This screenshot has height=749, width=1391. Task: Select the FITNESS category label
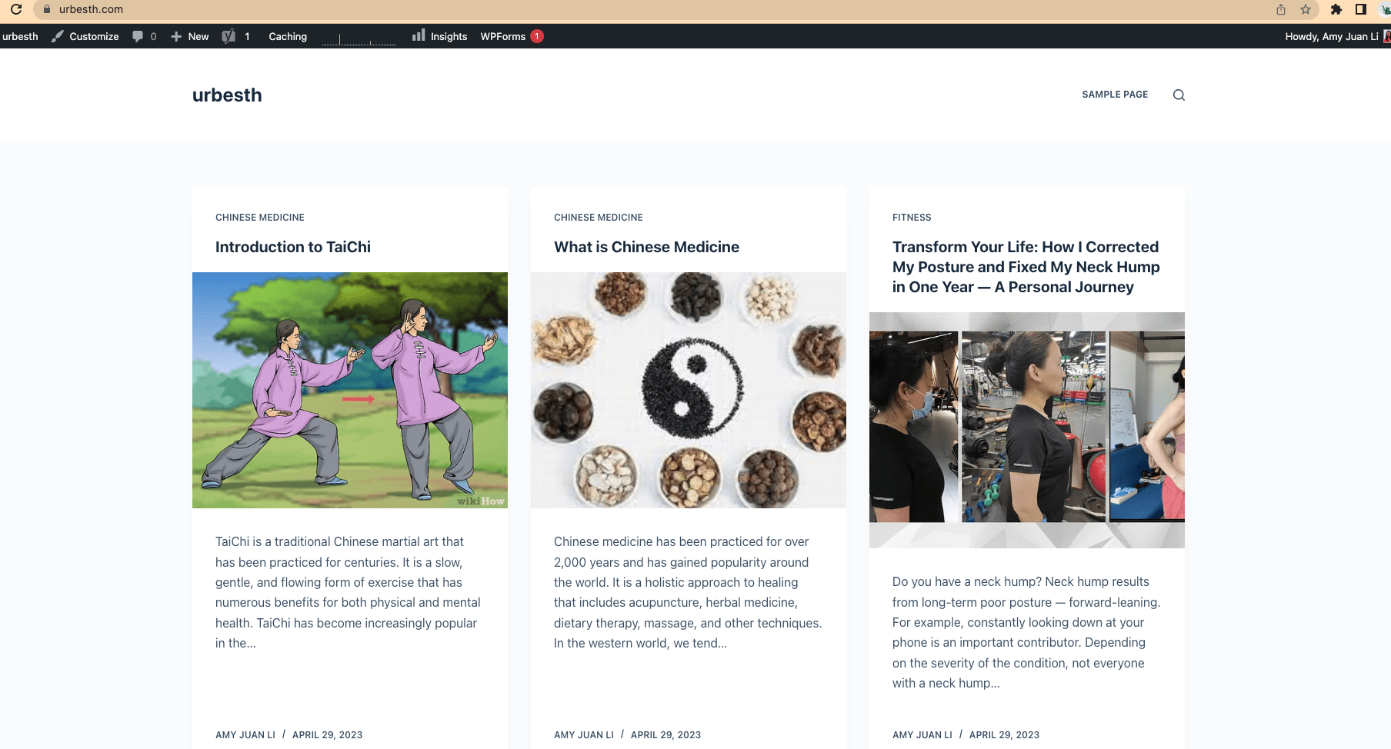[x=912, y=218]
